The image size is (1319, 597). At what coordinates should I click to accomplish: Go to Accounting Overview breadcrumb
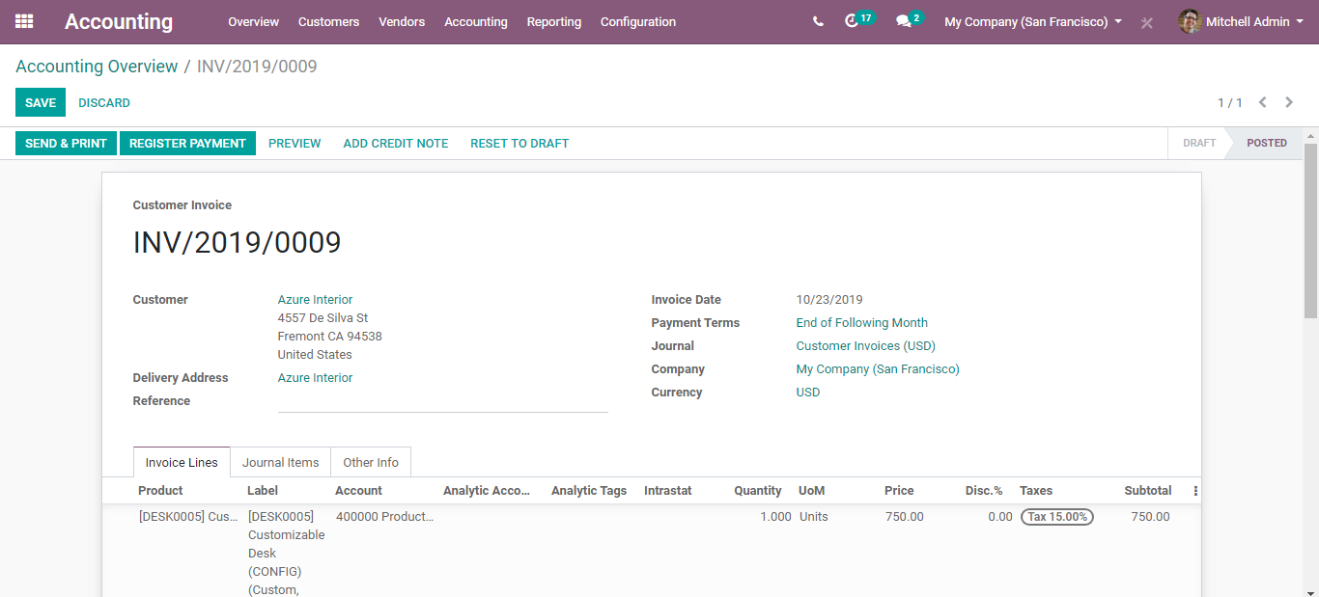pos(97,67)
